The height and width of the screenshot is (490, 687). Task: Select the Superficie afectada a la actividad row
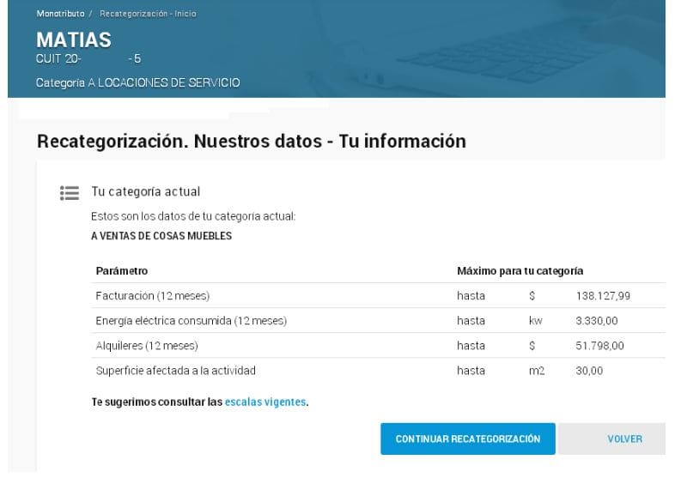point(175,371)
